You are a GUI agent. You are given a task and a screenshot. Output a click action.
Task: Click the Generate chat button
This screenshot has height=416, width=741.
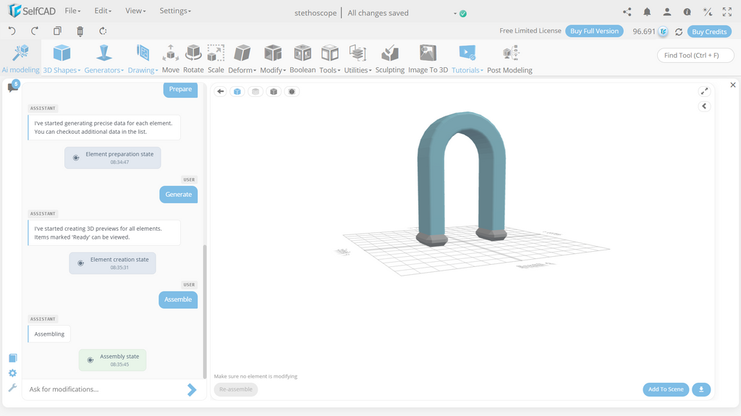(179, 195)
